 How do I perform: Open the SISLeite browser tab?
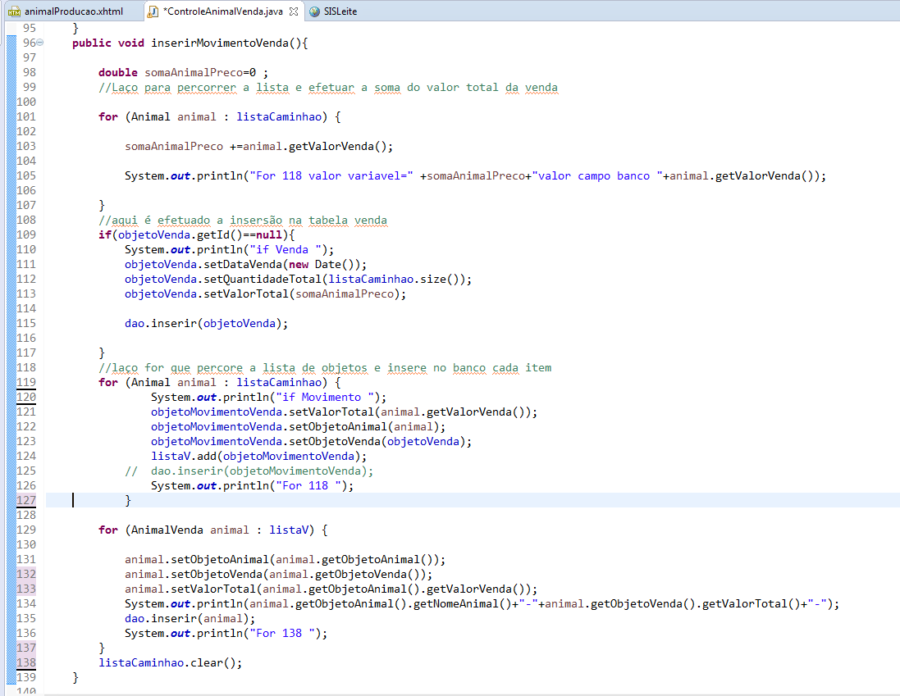click(x=340, y=11)
